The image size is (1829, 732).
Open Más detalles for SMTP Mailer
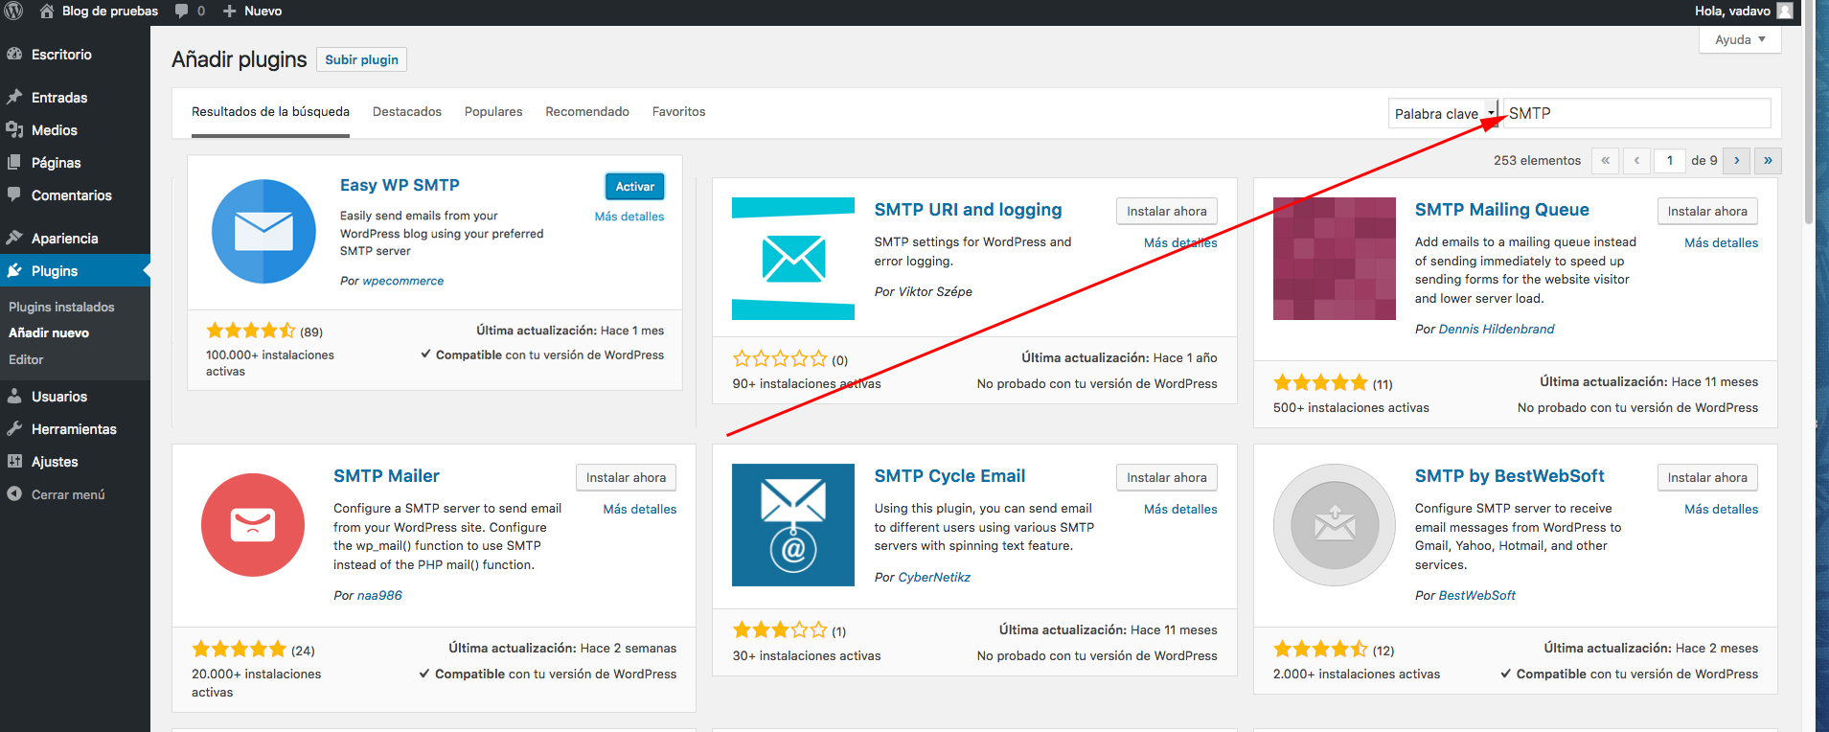point(640,510)
